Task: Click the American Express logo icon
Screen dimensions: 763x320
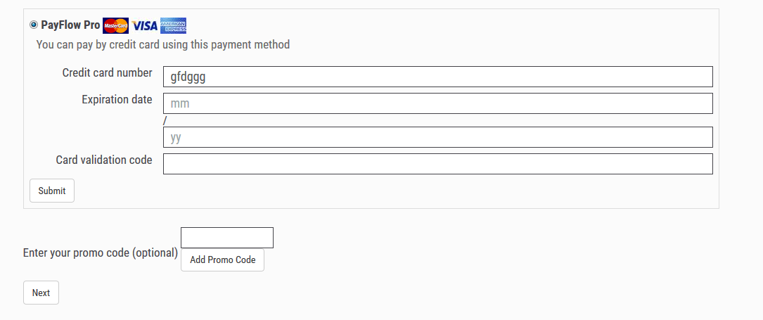Action: 173,26
